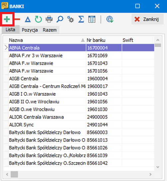Select bank number 16701043 cell

tap(104, 63)
